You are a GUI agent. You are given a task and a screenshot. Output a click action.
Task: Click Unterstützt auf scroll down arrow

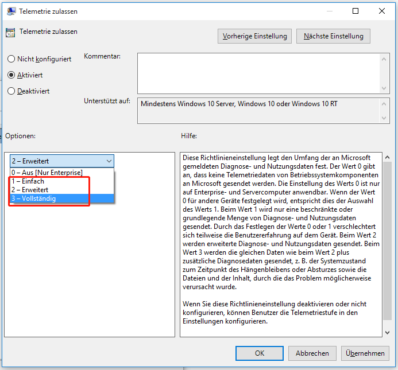point(384,118)
